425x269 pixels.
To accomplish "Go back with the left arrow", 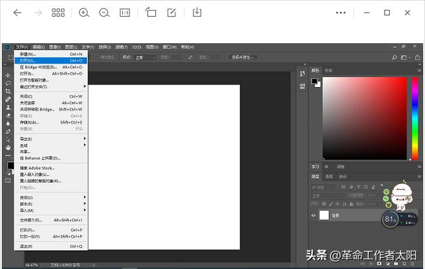I will [17, 13].
